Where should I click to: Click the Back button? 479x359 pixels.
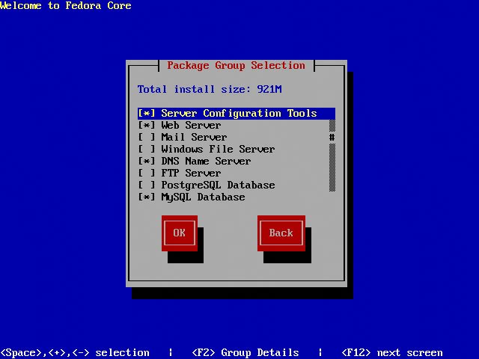tap(281, 233)
